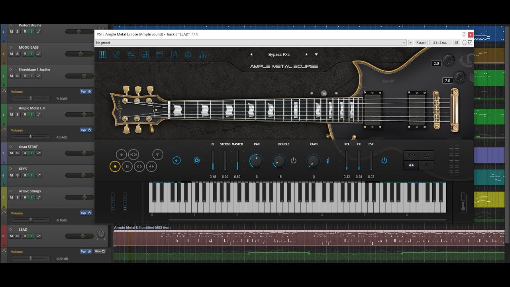Click the angle-brackets articulation button
Screen dimensions: 510x287
pos(139,166)
